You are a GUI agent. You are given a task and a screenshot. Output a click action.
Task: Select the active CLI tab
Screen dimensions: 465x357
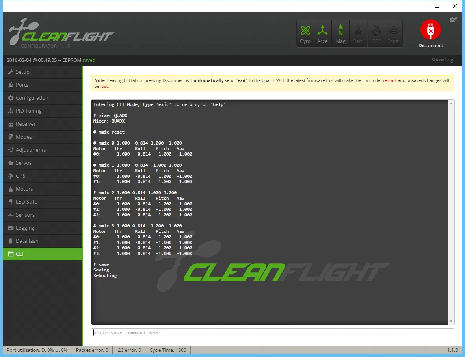(x=42, y=254)
